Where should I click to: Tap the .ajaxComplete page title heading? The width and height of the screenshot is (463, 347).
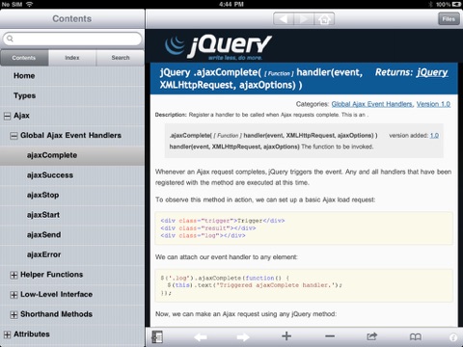(261, 79)
